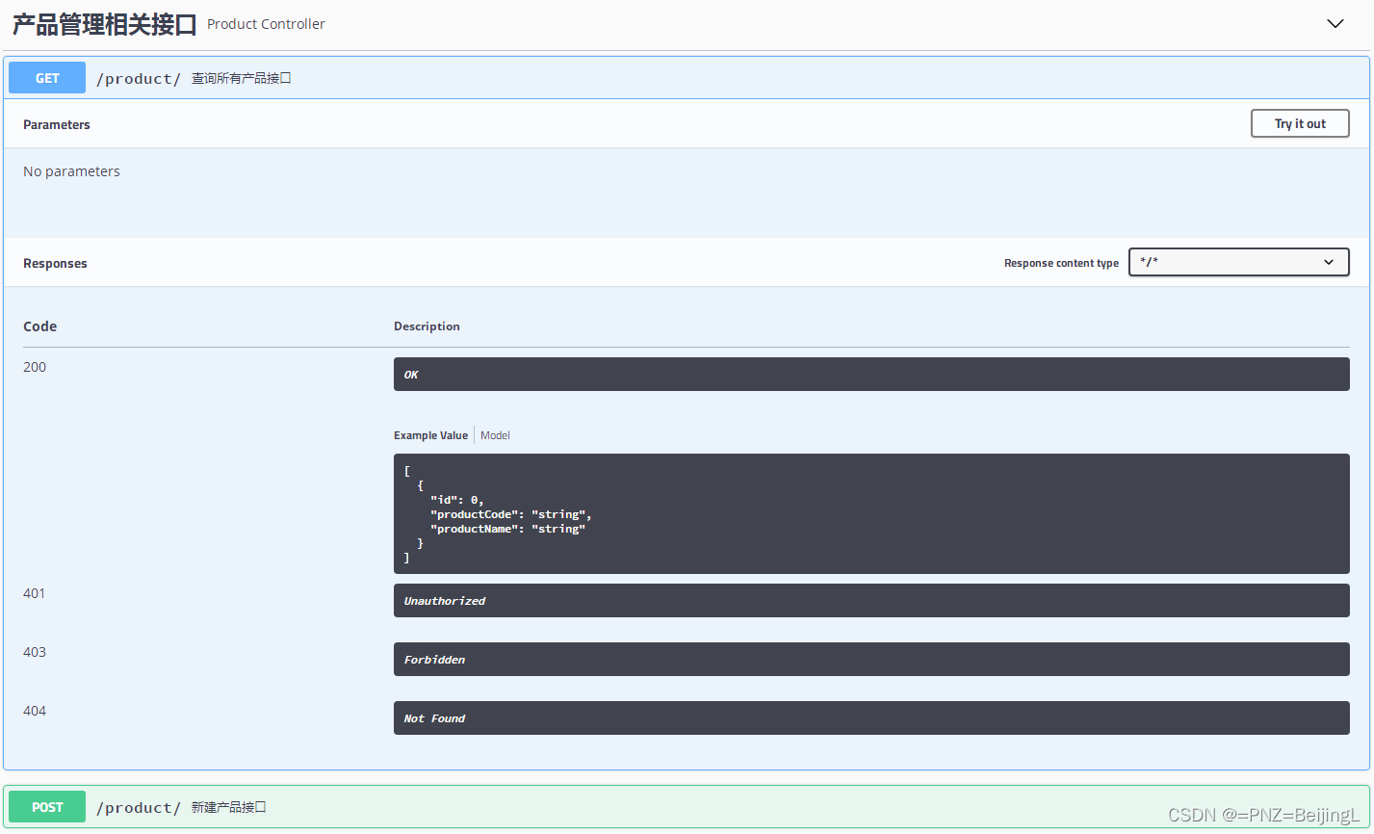
Task: Click the 产品管理相关接口 section heading
Action: point(104,24)
